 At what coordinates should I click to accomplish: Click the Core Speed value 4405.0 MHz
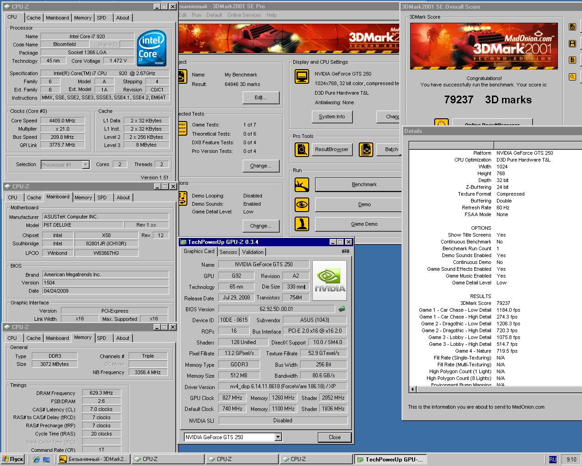(63, 121)
